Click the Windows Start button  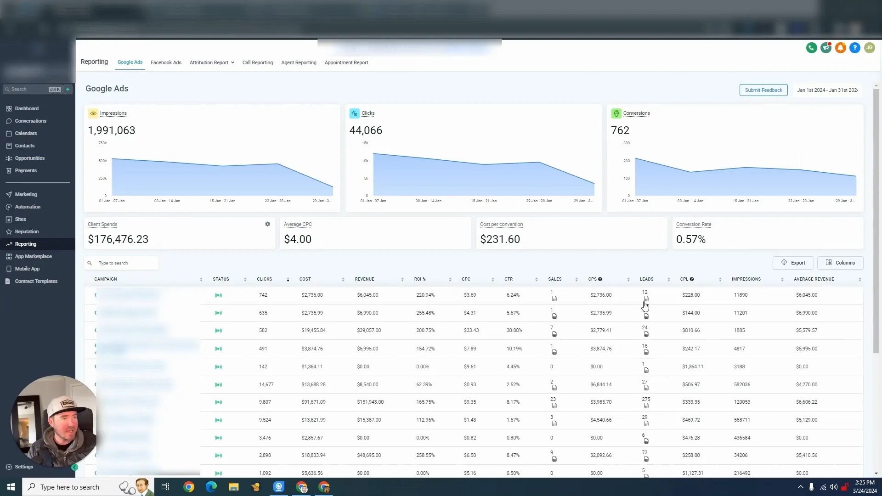11,487
